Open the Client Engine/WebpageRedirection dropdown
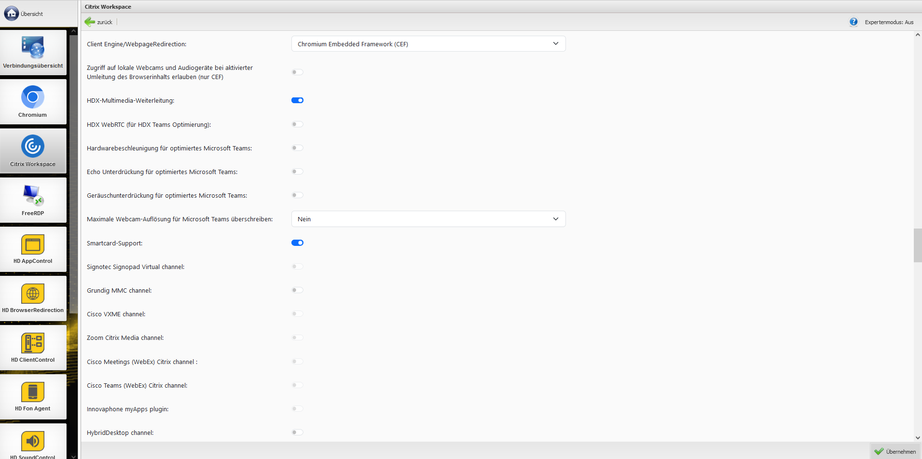The height and width of the screenshot is (459, 922). point(428,44)
